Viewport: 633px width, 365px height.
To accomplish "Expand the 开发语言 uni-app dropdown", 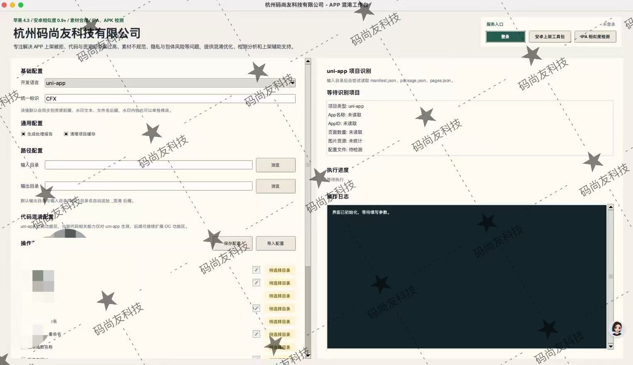I will coord(170,83).
